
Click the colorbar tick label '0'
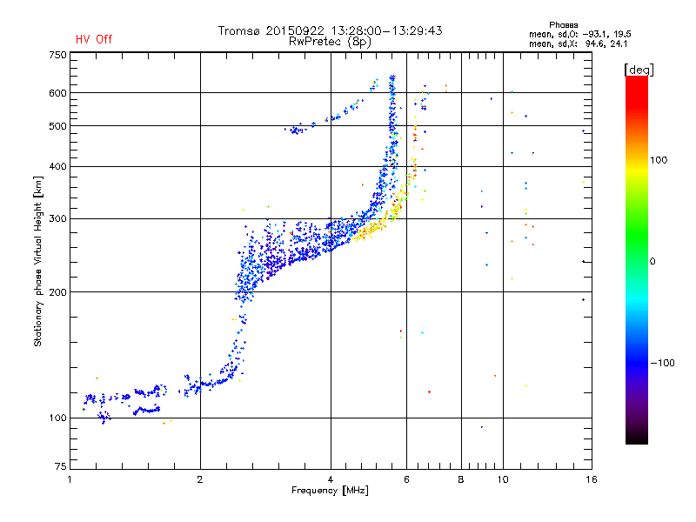click(x=652, y=262)
